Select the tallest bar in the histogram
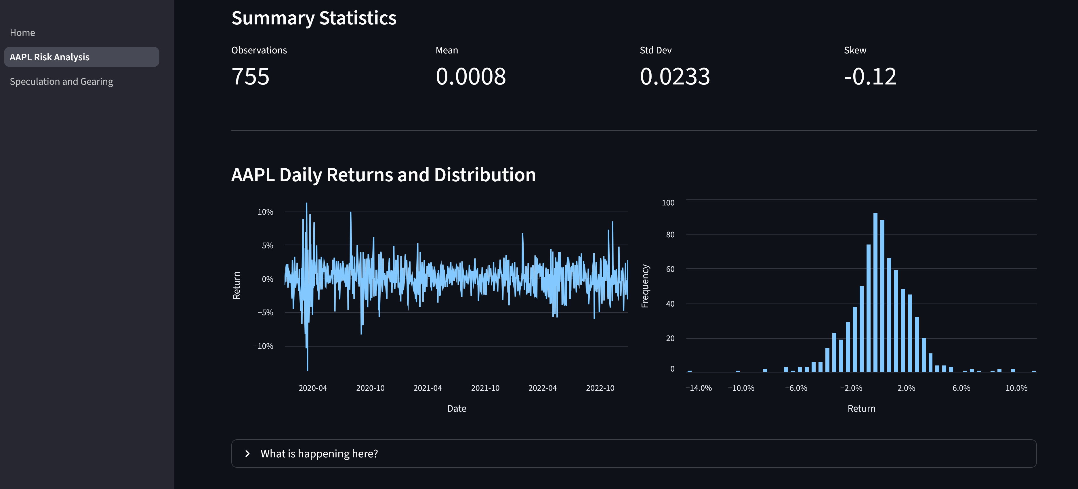1078x489 pixels. click(x=875, y=292)
